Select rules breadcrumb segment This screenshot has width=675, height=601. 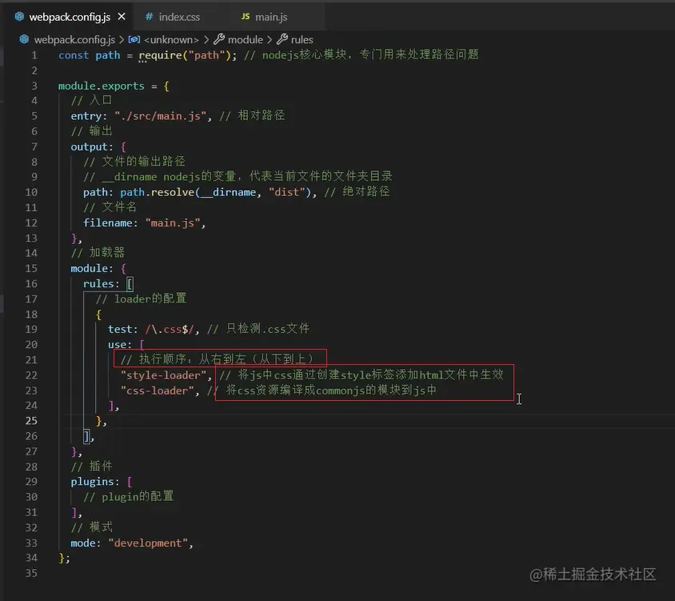(x=302, y=40)
